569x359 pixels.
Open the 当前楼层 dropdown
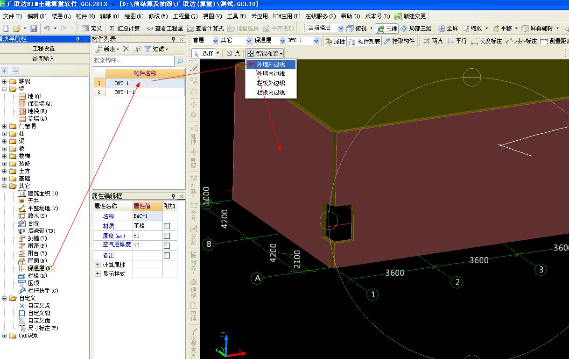pyautogui.click(x=341, y=29)
